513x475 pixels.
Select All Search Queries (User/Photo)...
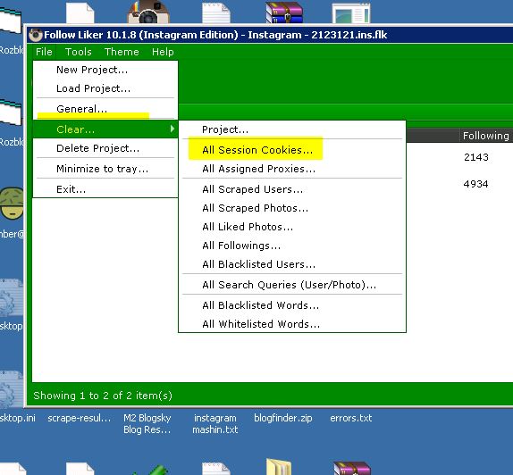(292, 285)
